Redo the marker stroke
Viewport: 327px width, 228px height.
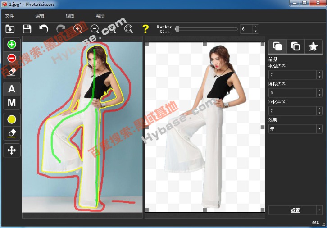coord(61,29)
